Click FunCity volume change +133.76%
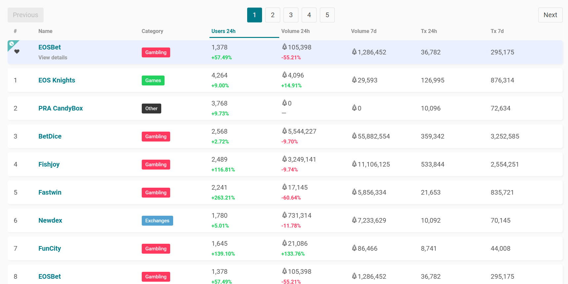The image size is (568, 284). tap(293, 254)
